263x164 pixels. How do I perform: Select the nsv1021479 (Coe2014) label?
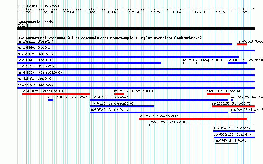pyautogui.click(x=35, y=60)
